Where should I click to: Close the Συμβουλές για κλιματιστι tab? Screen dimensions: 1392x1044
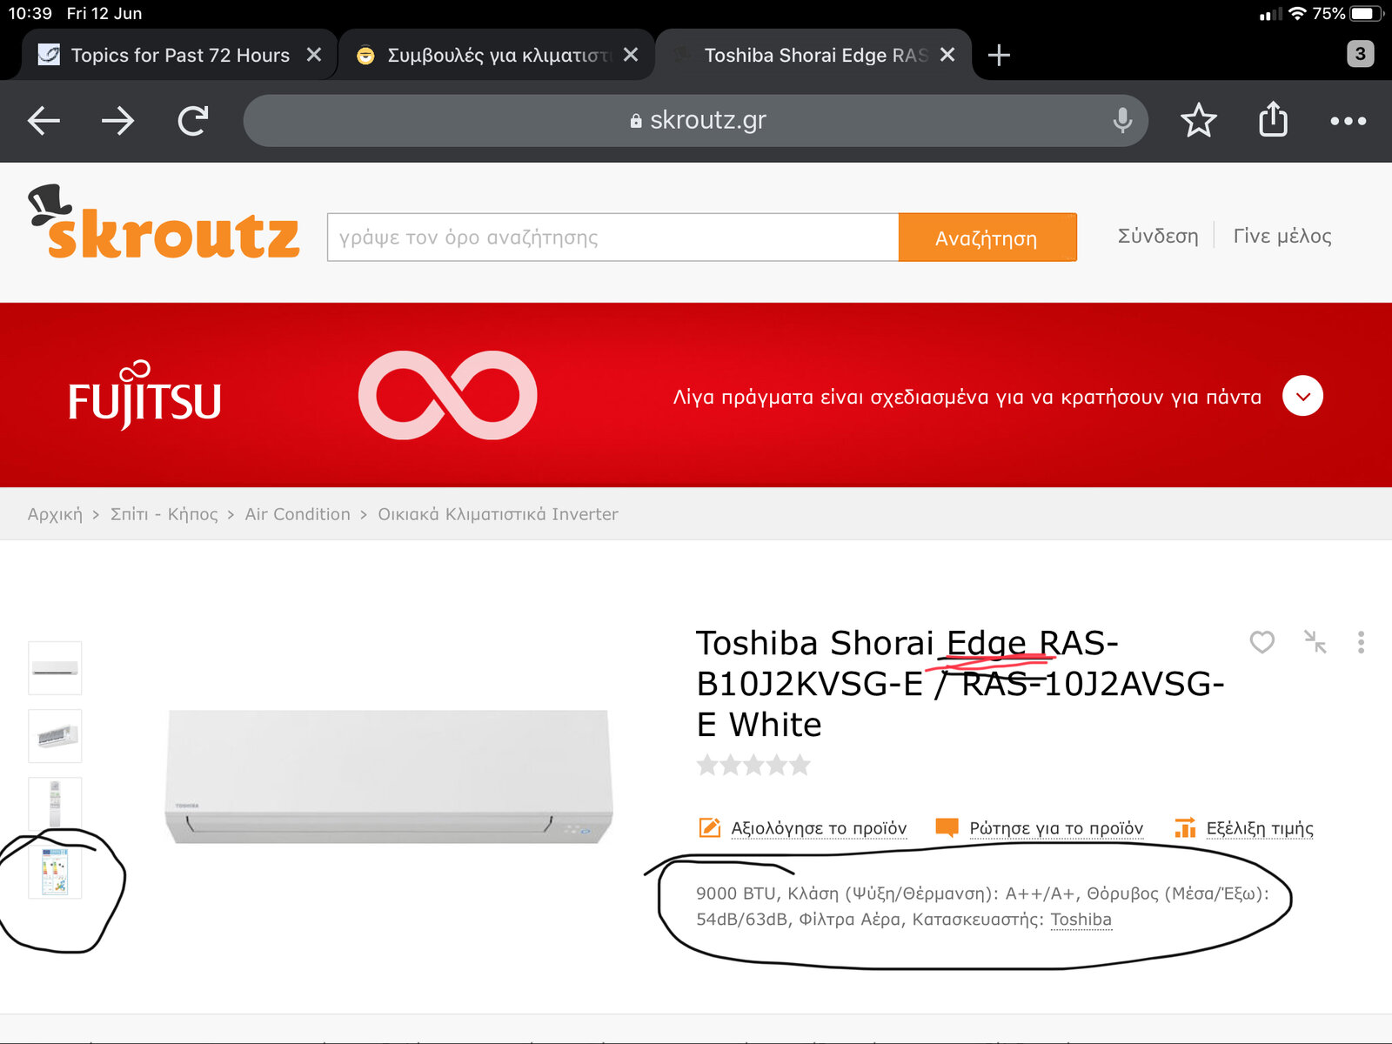[x=631, y=55]
